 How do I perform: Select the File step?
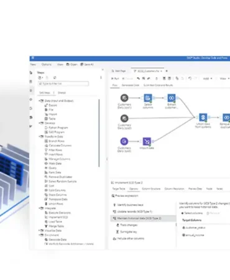pyautogui.click(x=49, y=110)
